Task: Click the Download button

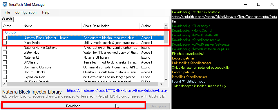Action: pos(73,106)
